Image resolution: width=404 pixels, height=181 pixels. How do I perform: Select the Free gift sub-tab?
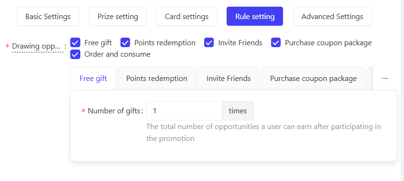[x=93, y=79]
